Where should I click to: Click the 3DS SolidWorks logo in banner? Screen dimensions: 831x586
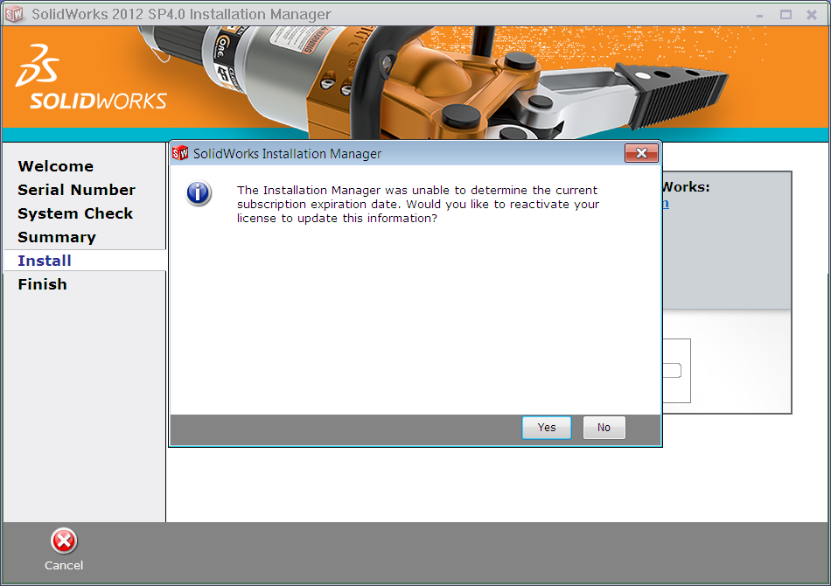(91, 77)
